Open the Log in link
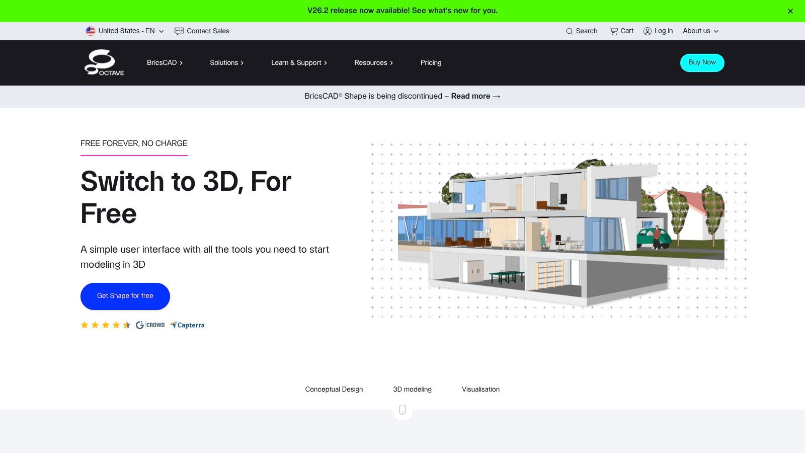The height and width of the screenshot is (453, 805). [x=664, y=31]
